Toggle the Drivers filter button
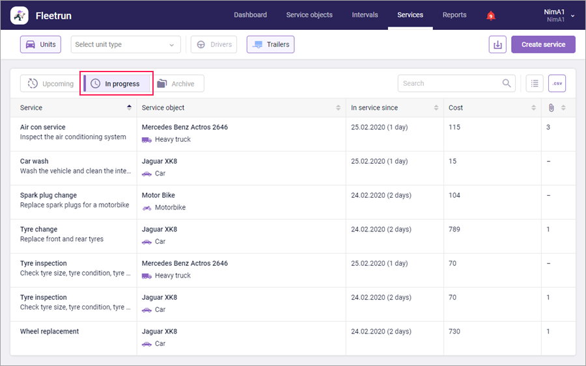This screenshot has height=366, width=586. click(214, 44)
